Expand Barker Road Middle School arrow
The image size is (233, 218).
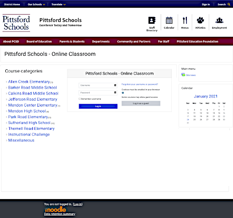click(x=6, y=88)
